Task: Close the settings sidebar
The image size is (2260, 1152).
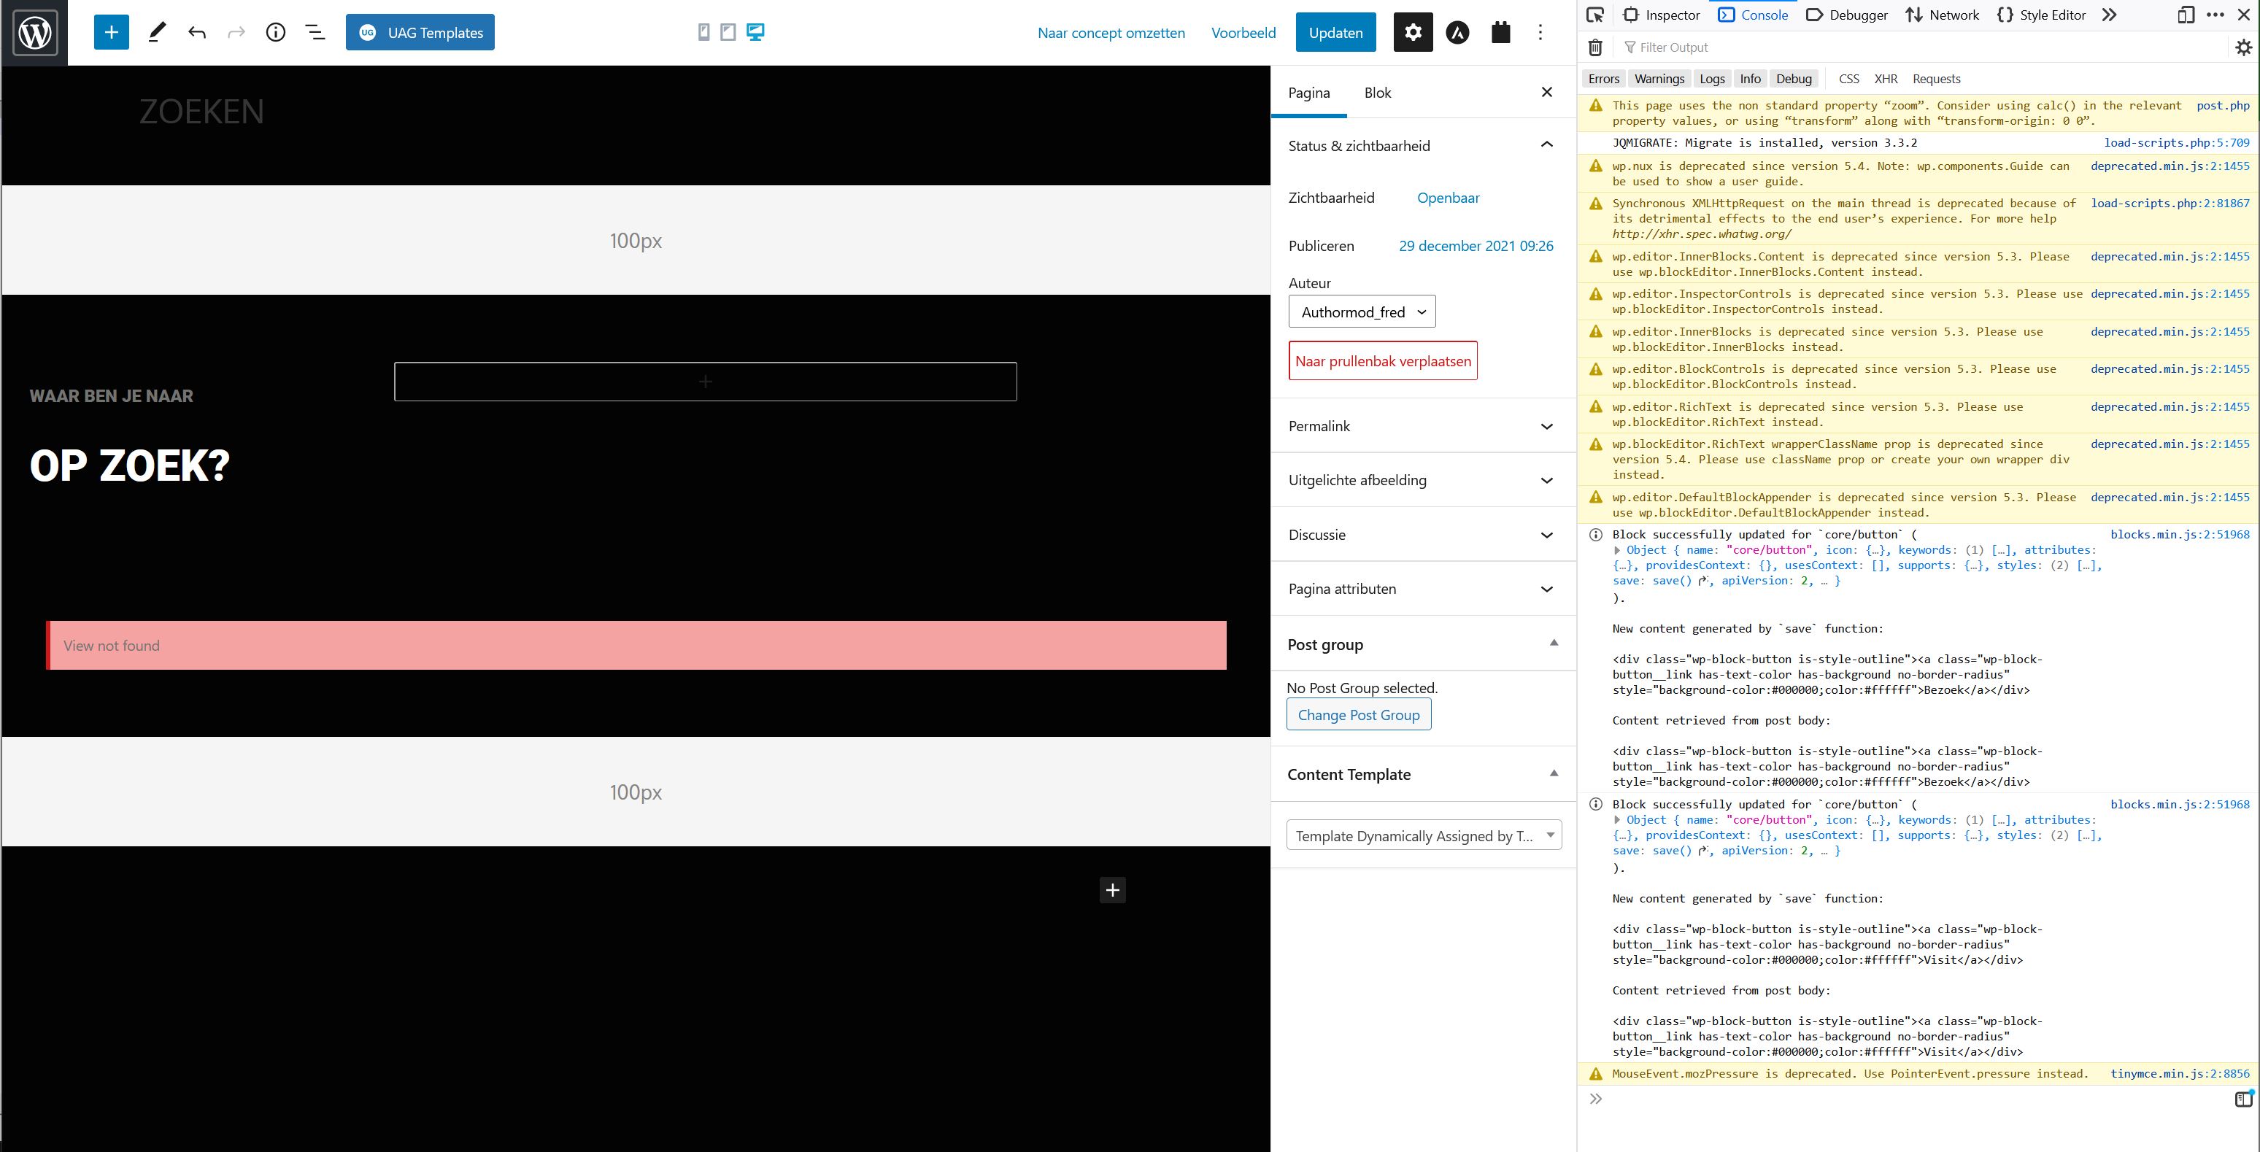Action: point(1547,92)
